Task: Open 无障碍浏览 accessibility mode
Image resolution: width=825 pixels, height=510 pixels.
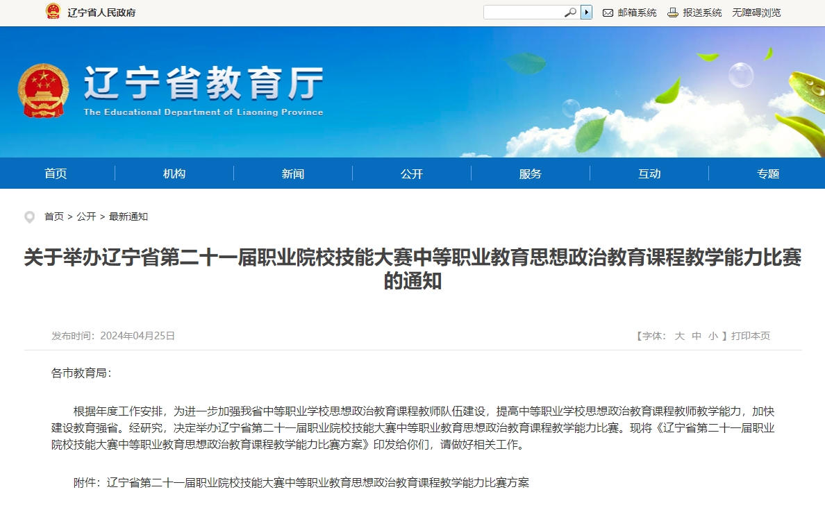Action: [757, 12]
